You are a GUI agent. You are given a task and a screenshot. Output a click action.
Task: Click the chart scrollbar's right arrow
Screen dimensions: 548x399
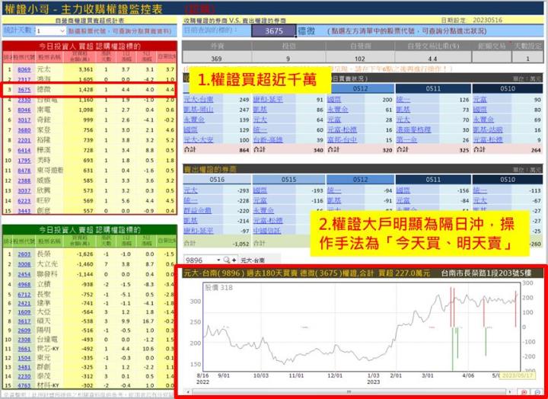click(511, 392)
